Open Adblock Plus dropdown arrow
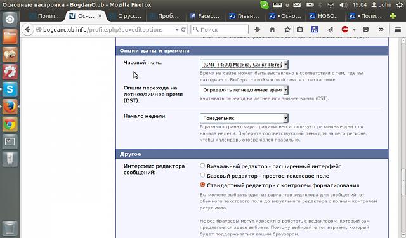This screenshot has width=406, height=238. (x=354, y=30)
